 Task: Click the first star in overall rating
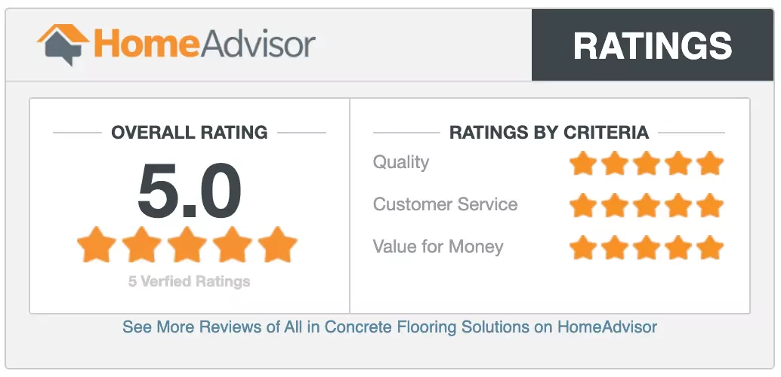click(x=97, y=246)
